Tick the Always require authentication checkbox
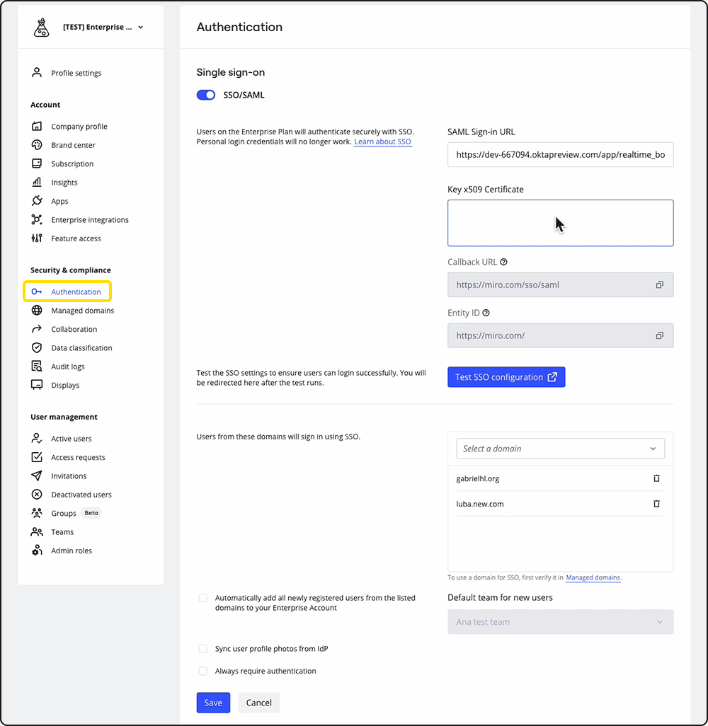 tap(203, 671)
